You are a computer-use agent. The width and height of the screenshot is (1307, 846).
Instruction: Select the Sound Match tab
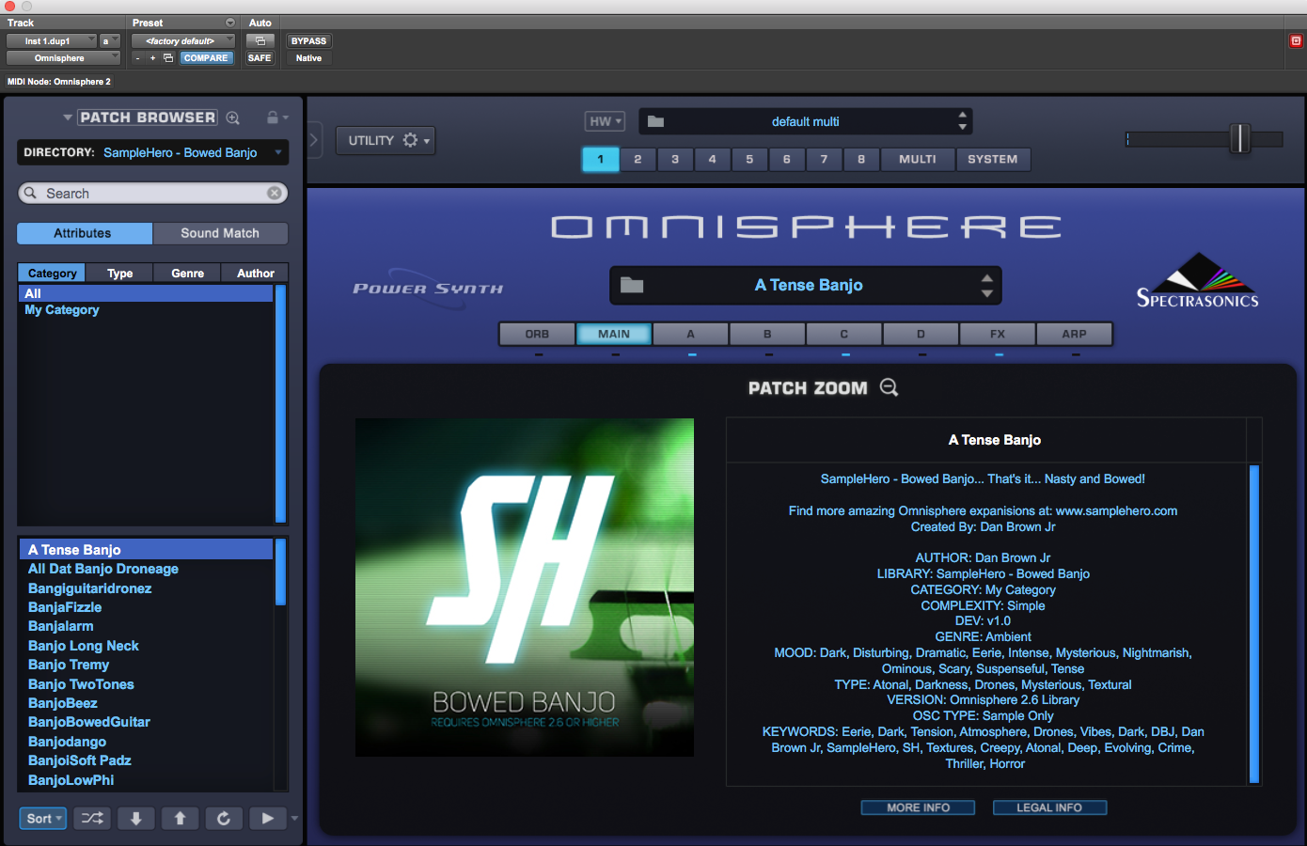[x=220, y=233]
